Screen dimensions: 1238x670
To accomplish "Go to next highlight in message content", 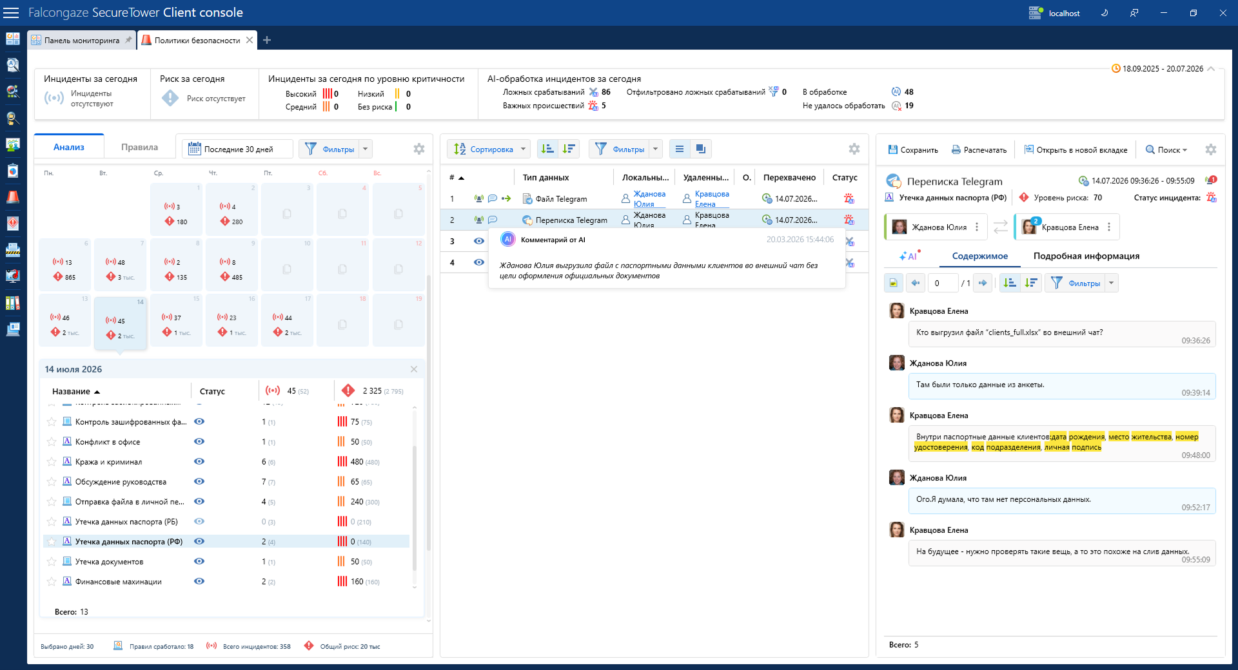I will click(x=983, y=283).
